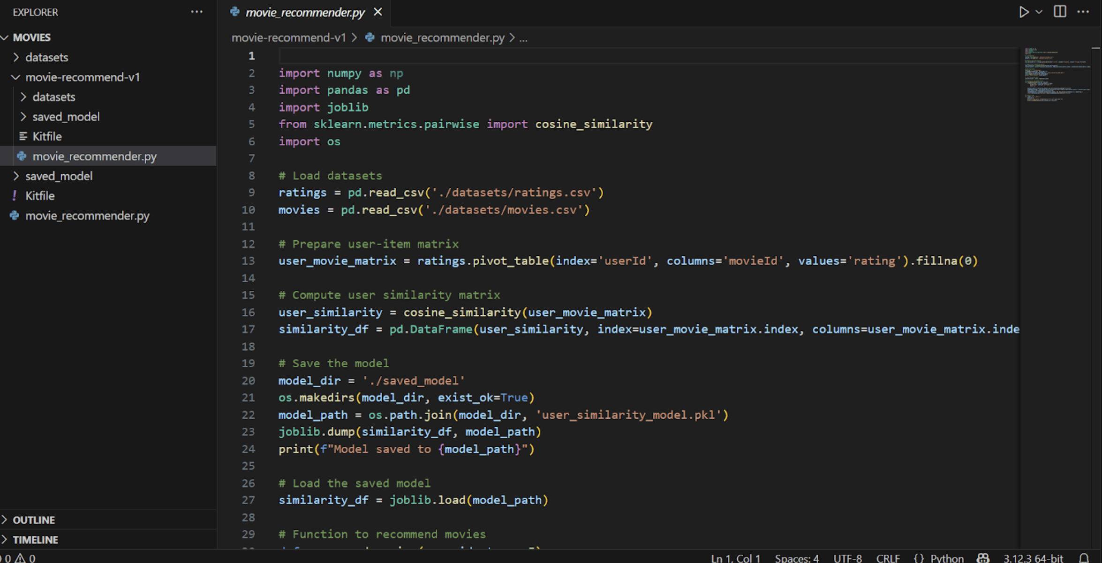Select the 3.12.3 64-bit interpreter
1102x563 pixels.
[1033, 558]
